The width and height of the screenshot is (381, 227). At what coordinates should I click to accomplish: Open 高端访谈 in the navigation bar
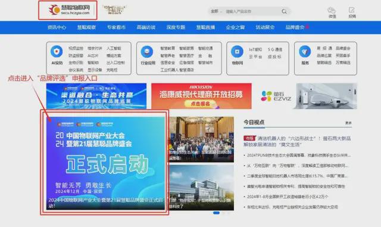pos(146,27)
